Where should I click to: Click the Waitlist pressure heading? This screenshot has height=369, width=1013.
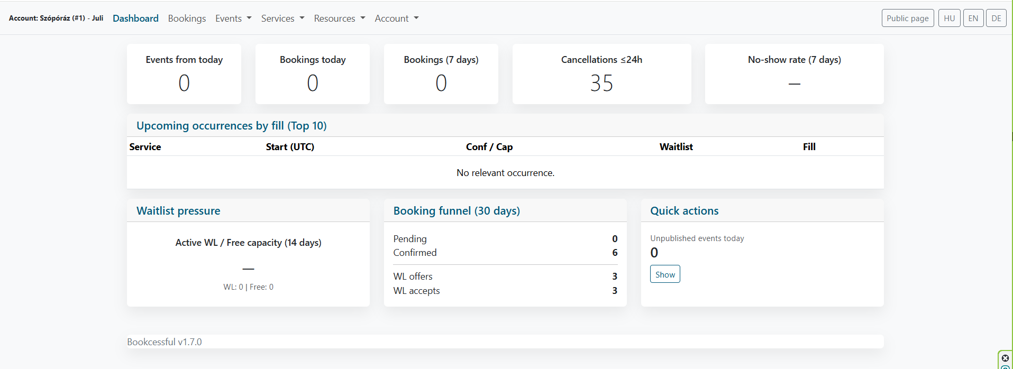click(178, 211)
